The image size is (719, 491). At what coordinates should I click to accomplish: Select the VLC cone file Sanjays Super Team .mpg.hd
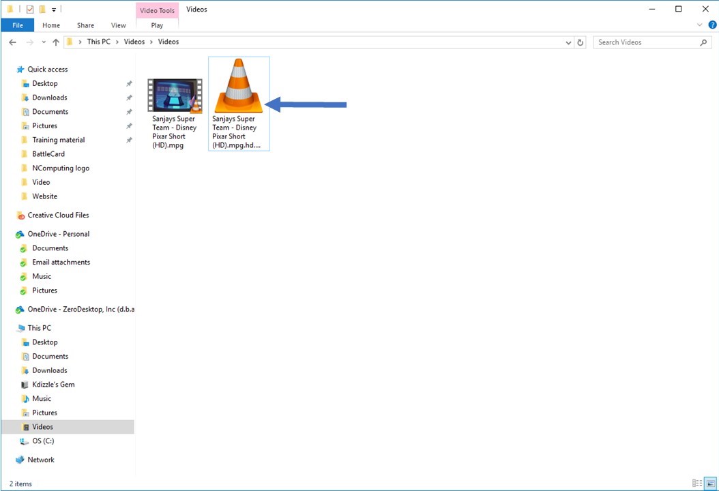[x=239, y=104]
